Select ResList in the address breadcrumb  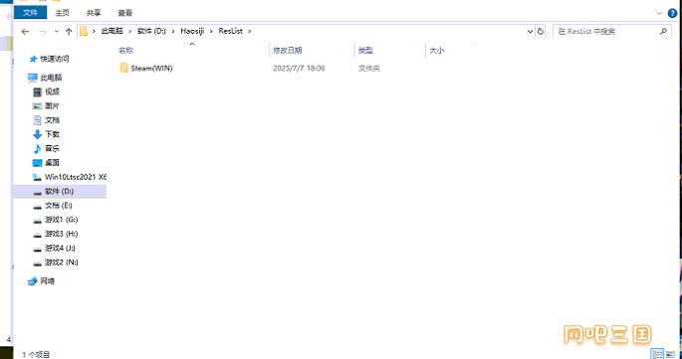pyautogui.click(x=231, y=31)
